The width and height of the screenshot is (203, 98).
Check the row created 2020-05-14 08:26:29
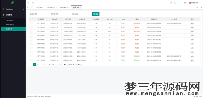tap(31, 23)
